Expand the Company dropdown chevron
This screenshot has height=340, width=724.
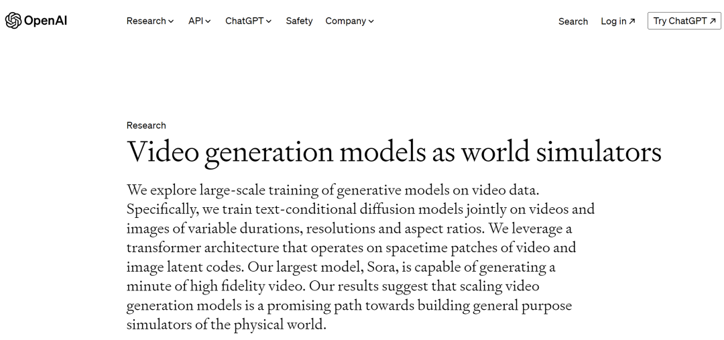coord(371,21)
